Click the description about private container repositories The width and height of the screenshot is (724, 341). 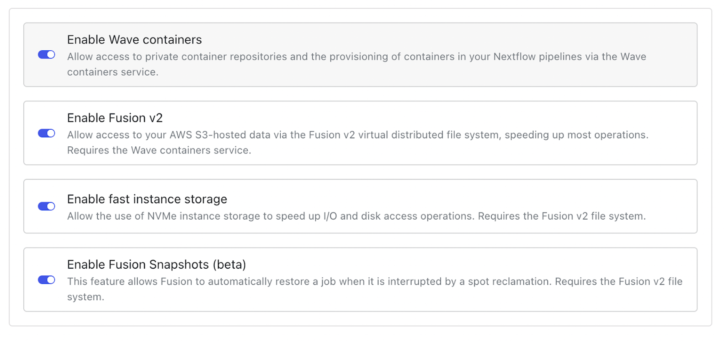[357, 64]
